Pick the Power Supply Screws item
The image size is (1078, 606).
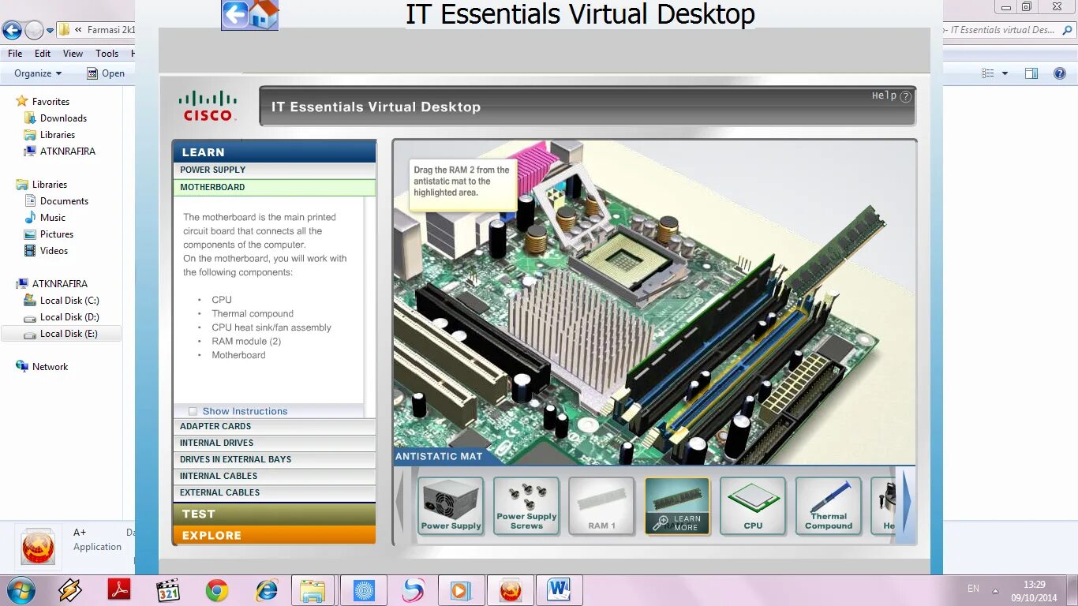click(x=526, y=507)
